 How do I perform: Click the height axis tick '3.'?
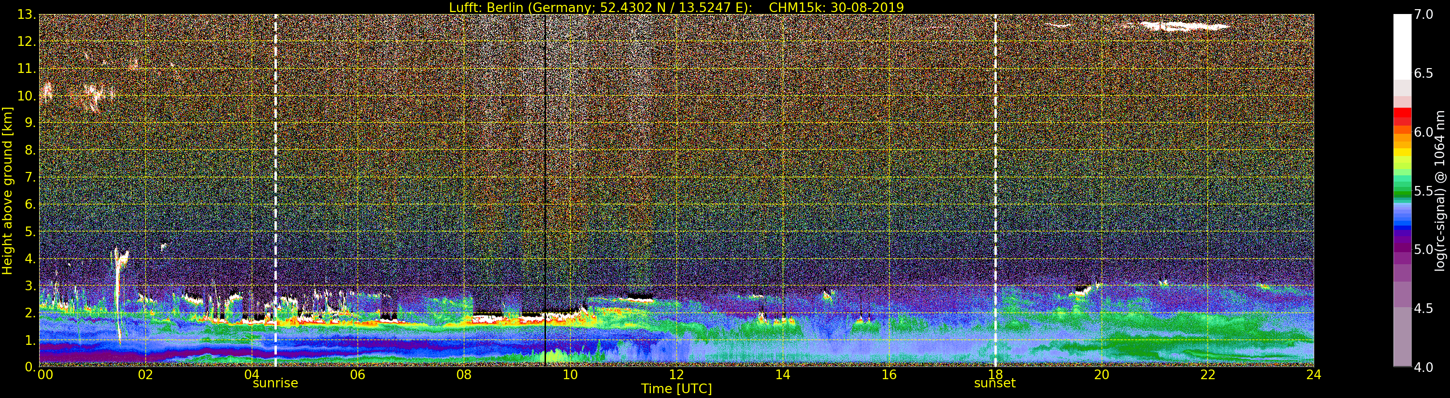point(30,285)
